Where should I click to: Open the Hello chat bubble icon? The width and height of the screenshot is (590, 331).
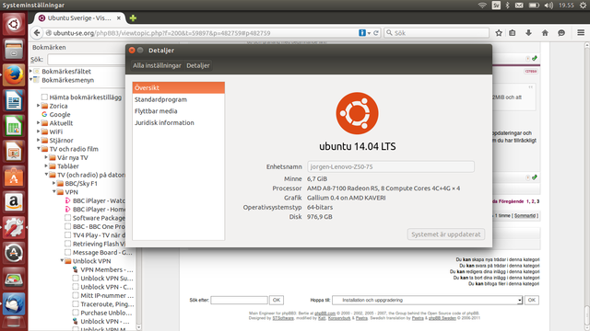pos(561,33)
